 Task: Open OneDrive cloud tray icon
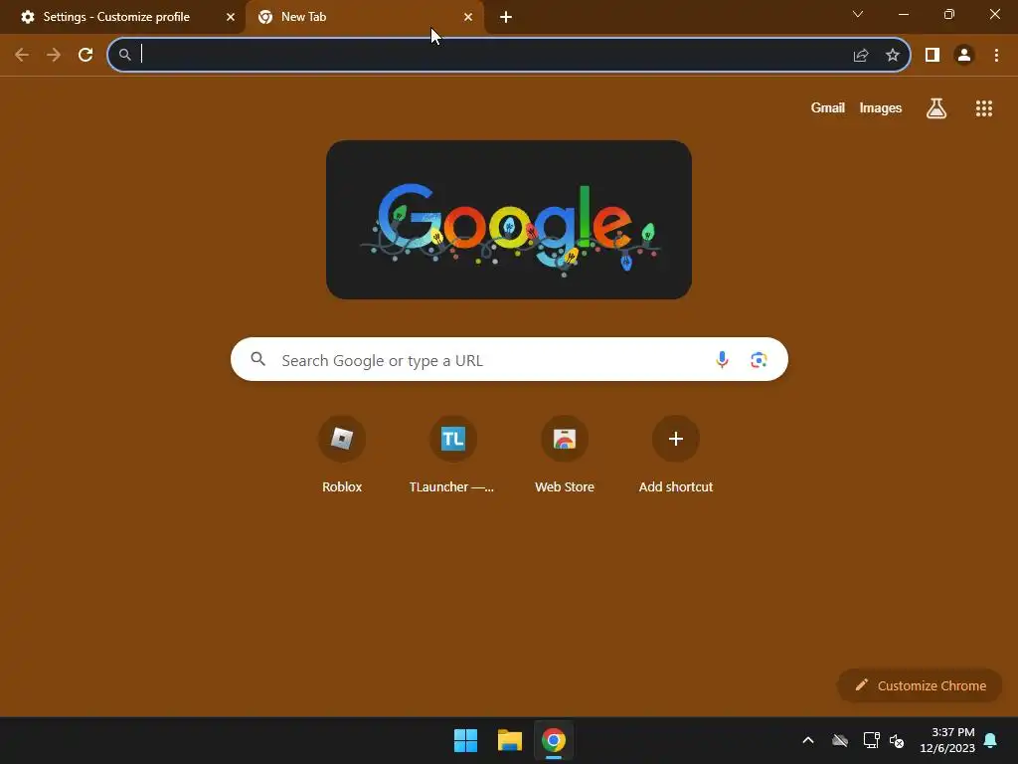click(840, 740)
